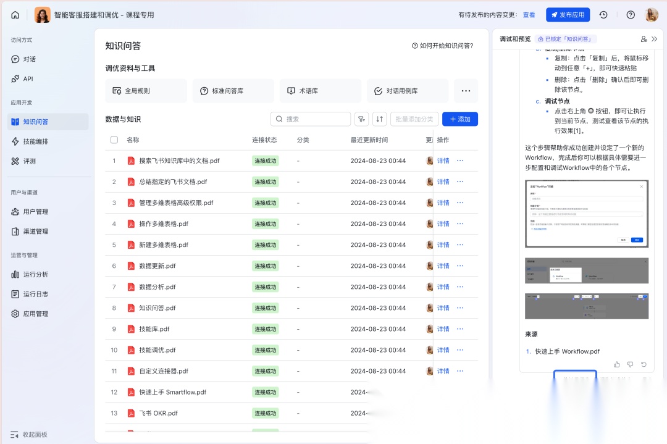The height and width of the screenshot is (444, 667).
Task: Open 详情 for 搜索飞书知识库中的文档.pdf
Action: [443, 161]
